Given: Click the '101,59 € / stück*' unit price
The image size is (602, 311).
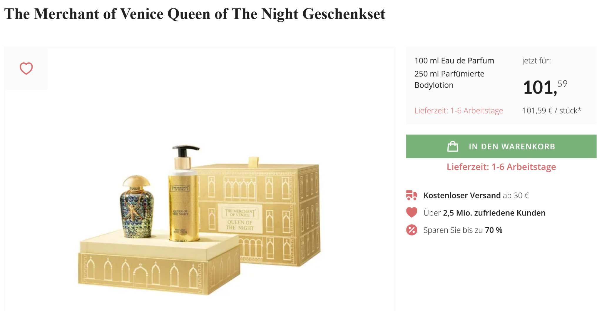Looking at the screenshot, I should [x=551, y=111].
